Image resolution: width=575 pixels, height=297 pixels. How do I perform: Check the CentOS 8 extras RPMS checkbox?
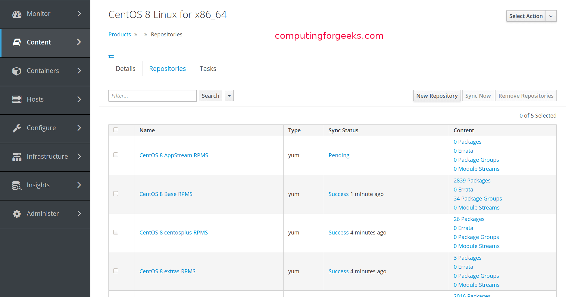tap(116, 271)
